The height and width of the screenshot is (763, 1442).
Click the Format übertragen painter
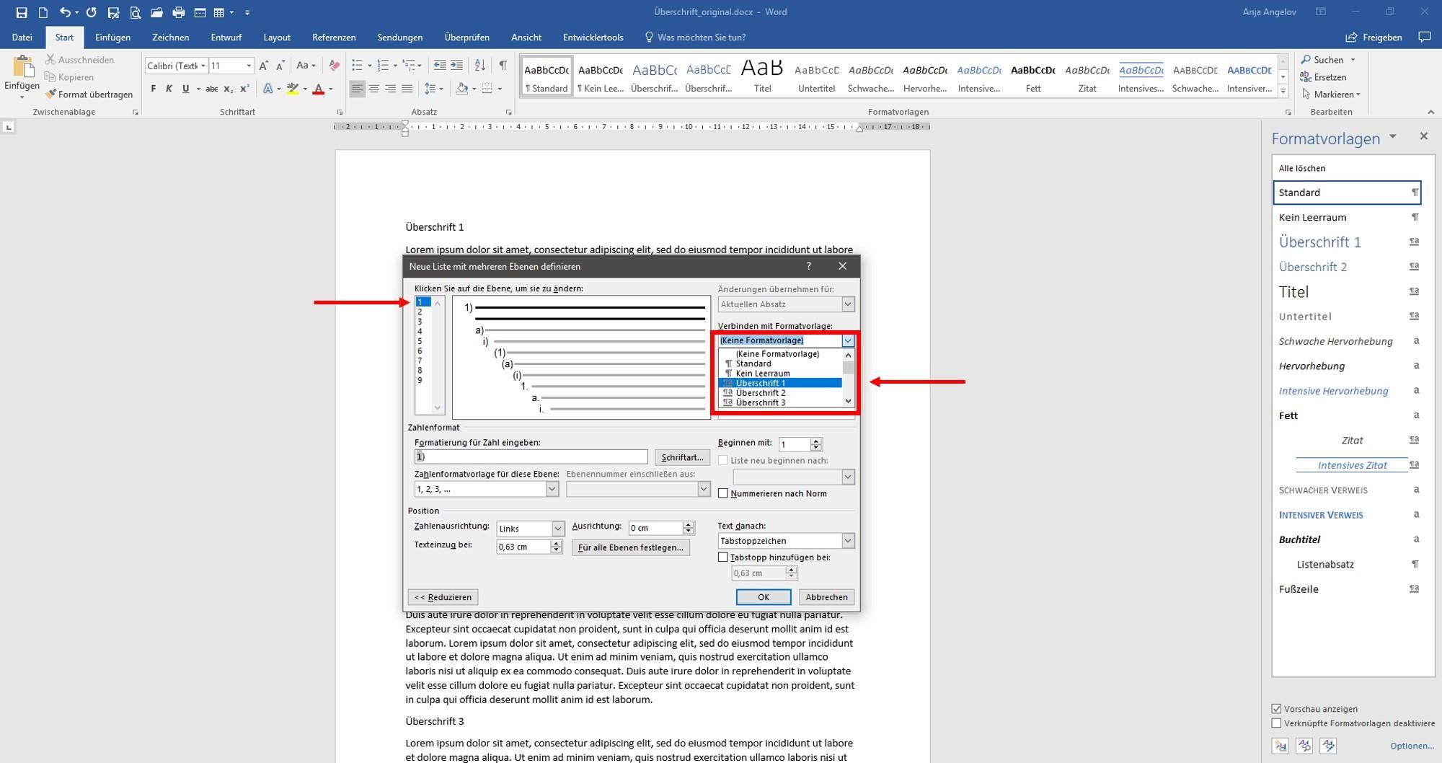[x=89, y=94]
